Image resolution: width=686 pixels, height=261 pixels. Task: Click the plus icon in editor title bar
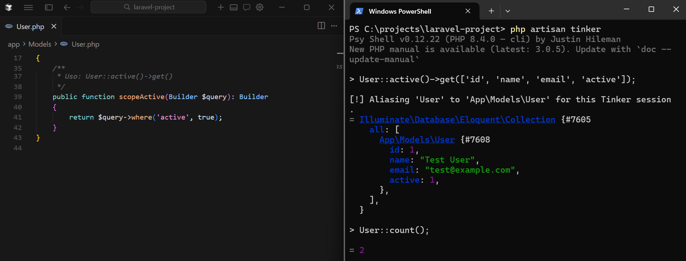(221, 7)
